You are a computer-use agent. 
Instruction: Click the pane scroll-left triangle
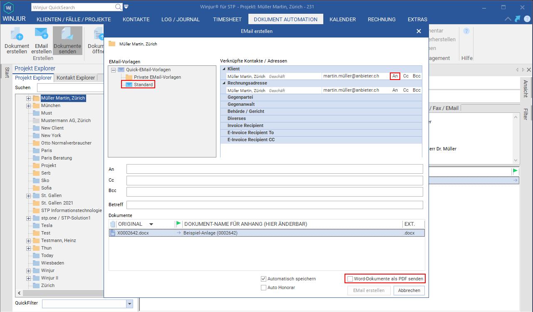(x=517, y=70)
